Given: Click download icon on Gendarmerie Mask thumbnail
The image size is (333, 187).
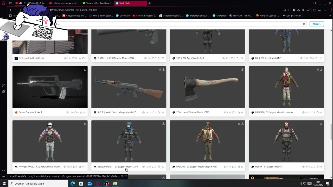Looking at the screenshot, I should (x=163, y=124).
